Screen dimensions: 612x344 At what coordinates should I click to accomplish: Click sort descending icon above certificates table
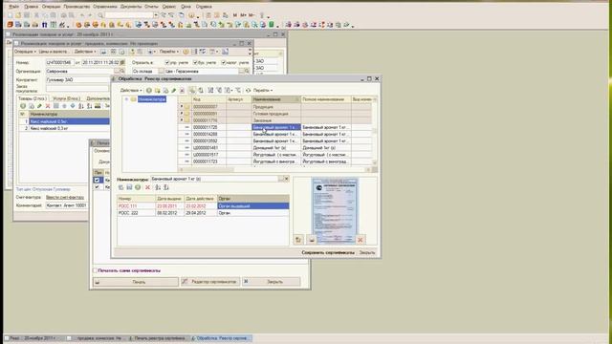pos(166,187)
